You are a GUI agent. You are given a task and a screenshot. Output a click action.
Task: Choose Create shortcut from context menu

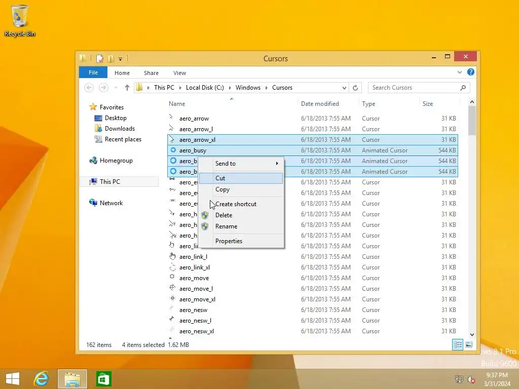coord(241,204)
